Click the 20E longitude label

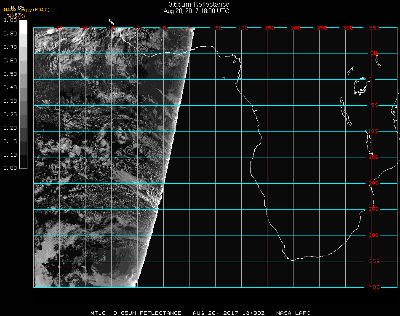[x=296, y=28]
